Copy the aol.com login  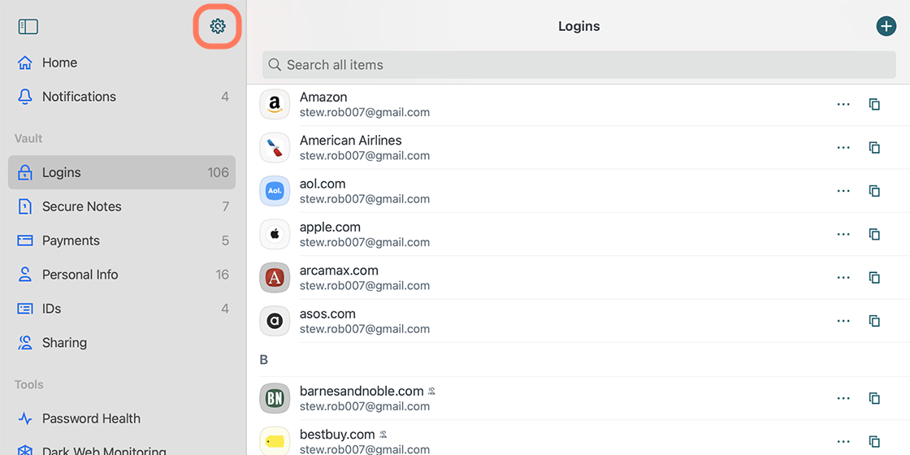(x=874, y=191)
